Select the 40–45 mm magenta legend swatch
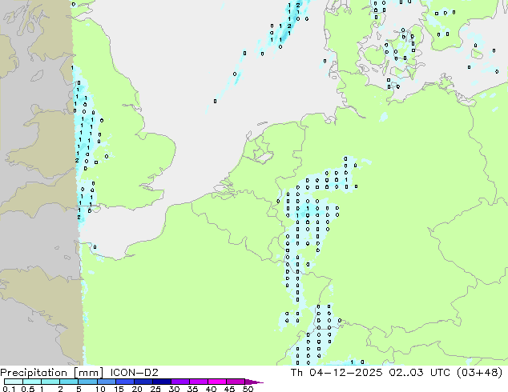The height and width of the screenshot is (392, 508). (x=217, y=382)
